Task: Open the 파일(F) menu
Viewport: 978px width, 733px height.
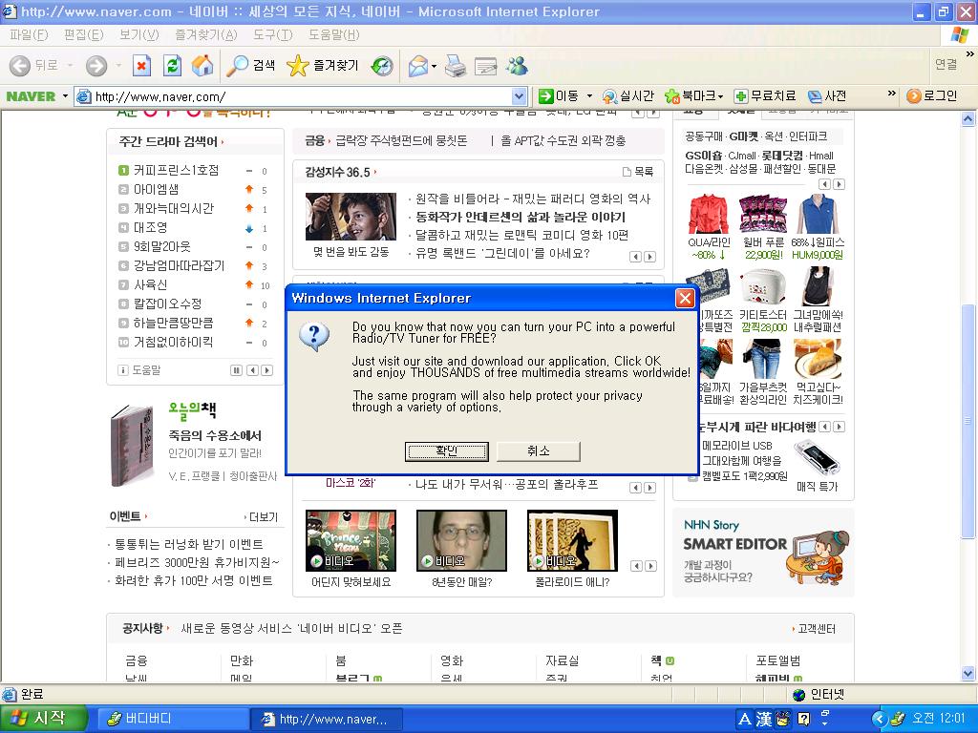Action: coord(29,35)
